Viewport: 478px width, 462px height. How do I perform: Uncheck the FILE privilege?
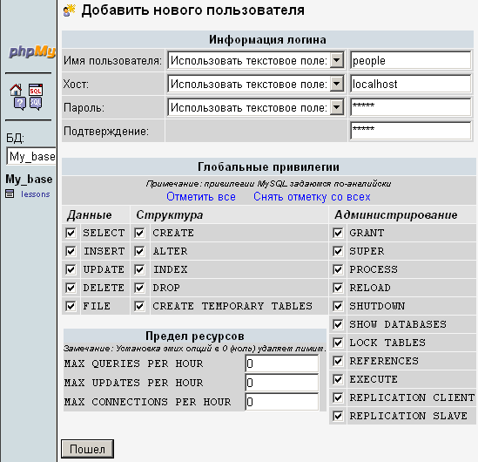[x=71, y=306]
